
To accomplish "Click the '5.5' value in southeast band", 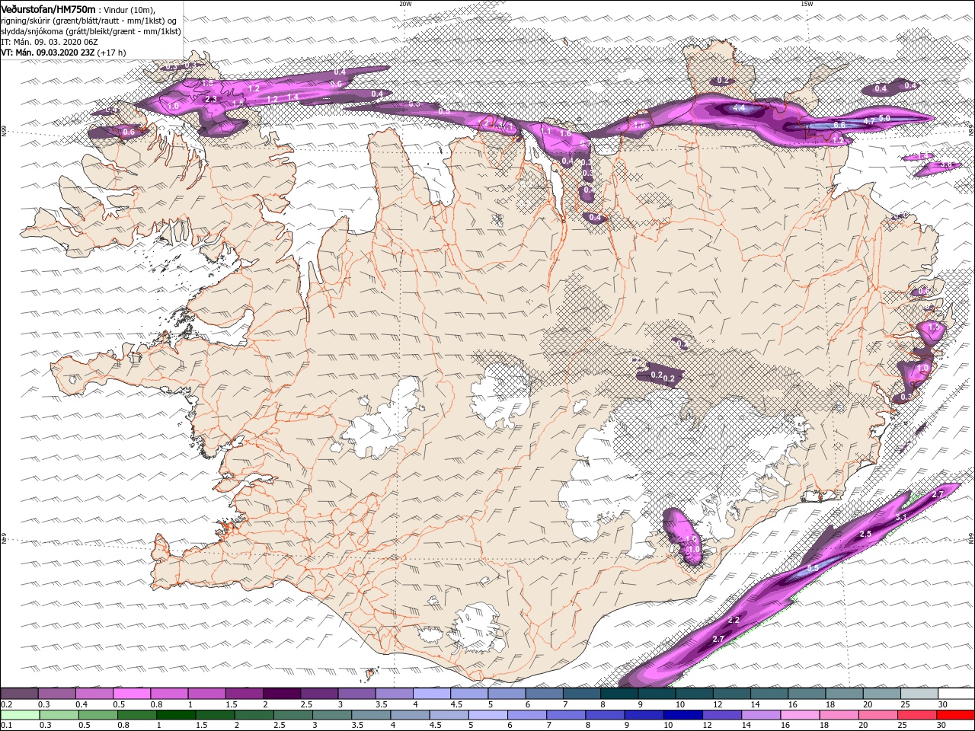I will 813,569.
